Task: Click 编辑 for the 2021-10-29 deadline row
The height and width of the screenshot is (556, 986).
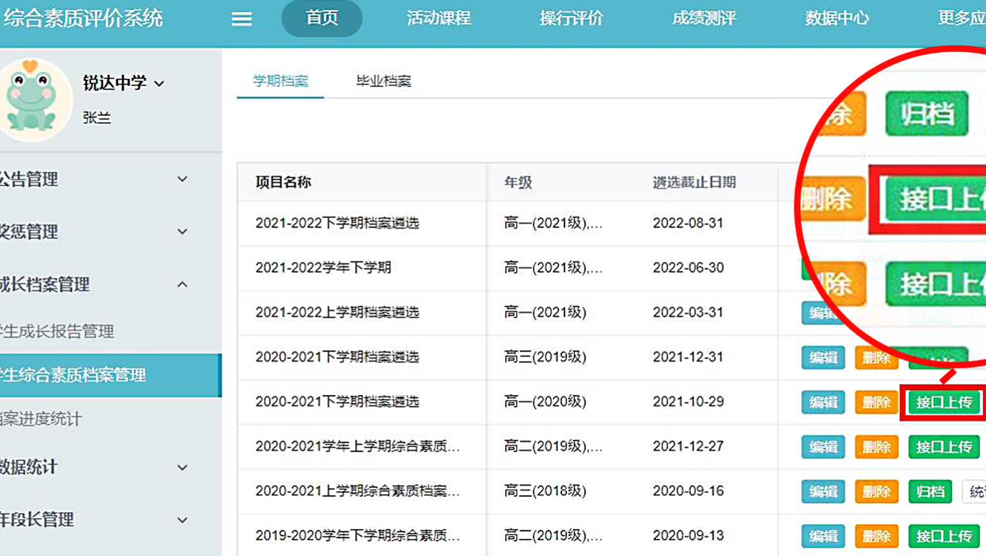Action: (823, 403)
